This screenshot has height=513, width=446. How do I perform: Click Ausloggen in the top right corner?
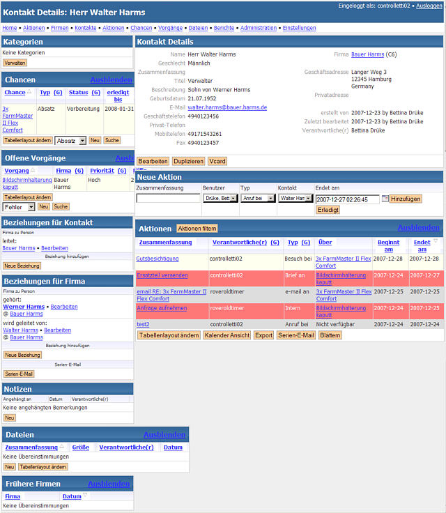pos(429,6)
